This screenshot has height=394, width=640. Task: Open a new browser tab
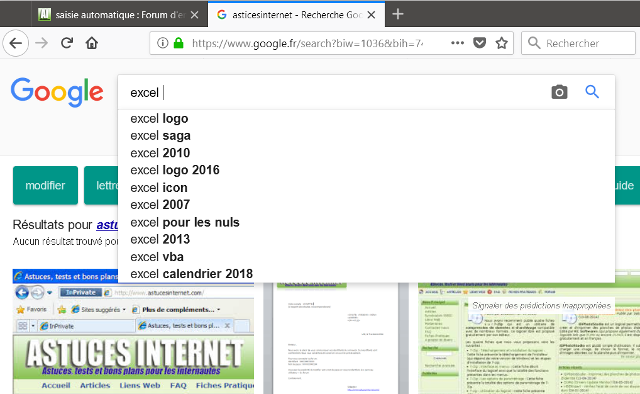pyautogui.click(x=397, y=14)
